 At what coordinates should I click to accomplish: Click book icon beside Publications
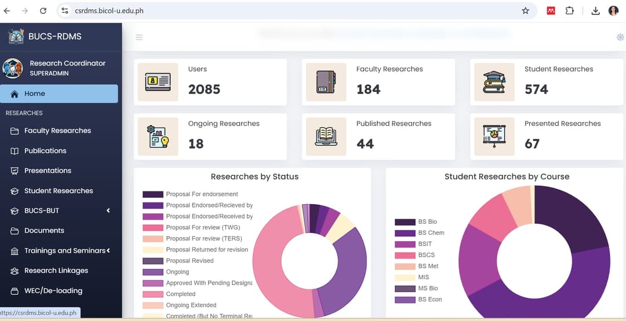[x=14, y=151]
